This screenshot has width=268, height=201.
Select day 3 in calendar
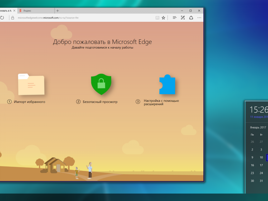pyautogui.click(x=261, y=149)
